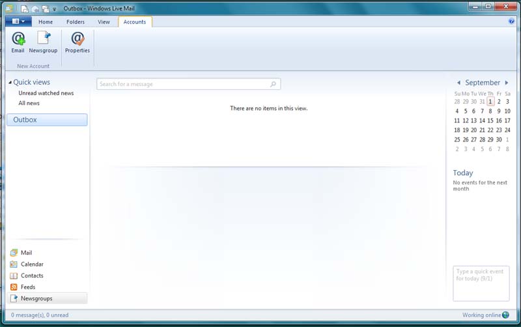Open account Properties
This screenshot has height=327, width=521.
point(77,42)
